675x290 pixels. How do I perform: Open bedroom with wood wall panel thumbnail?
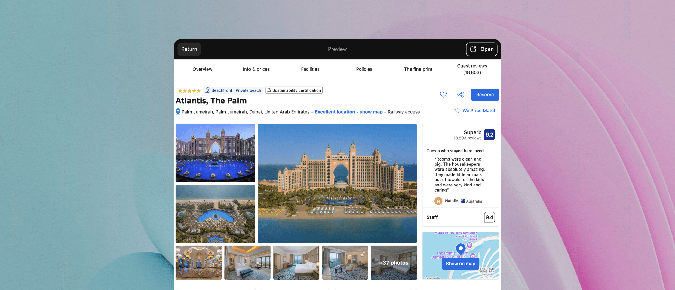click(296, 262)
